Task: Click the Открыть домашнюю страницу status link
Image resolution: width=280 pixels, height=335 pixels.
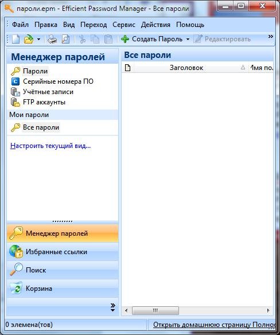Action: pyautogui.click(x=214, y=325)
